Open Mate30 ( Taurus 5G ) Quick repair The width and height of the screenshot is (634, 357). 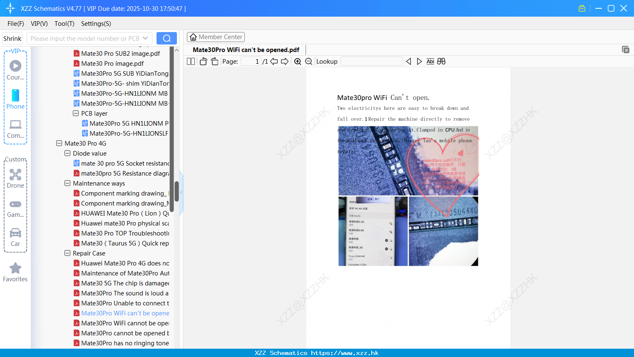121,243
